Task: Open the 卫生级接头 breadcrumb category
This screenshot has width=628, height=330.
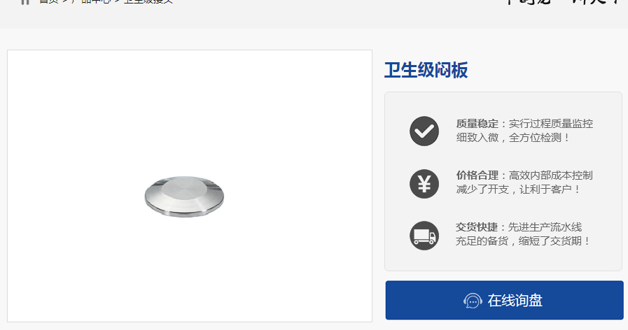Action: point(148,1)
